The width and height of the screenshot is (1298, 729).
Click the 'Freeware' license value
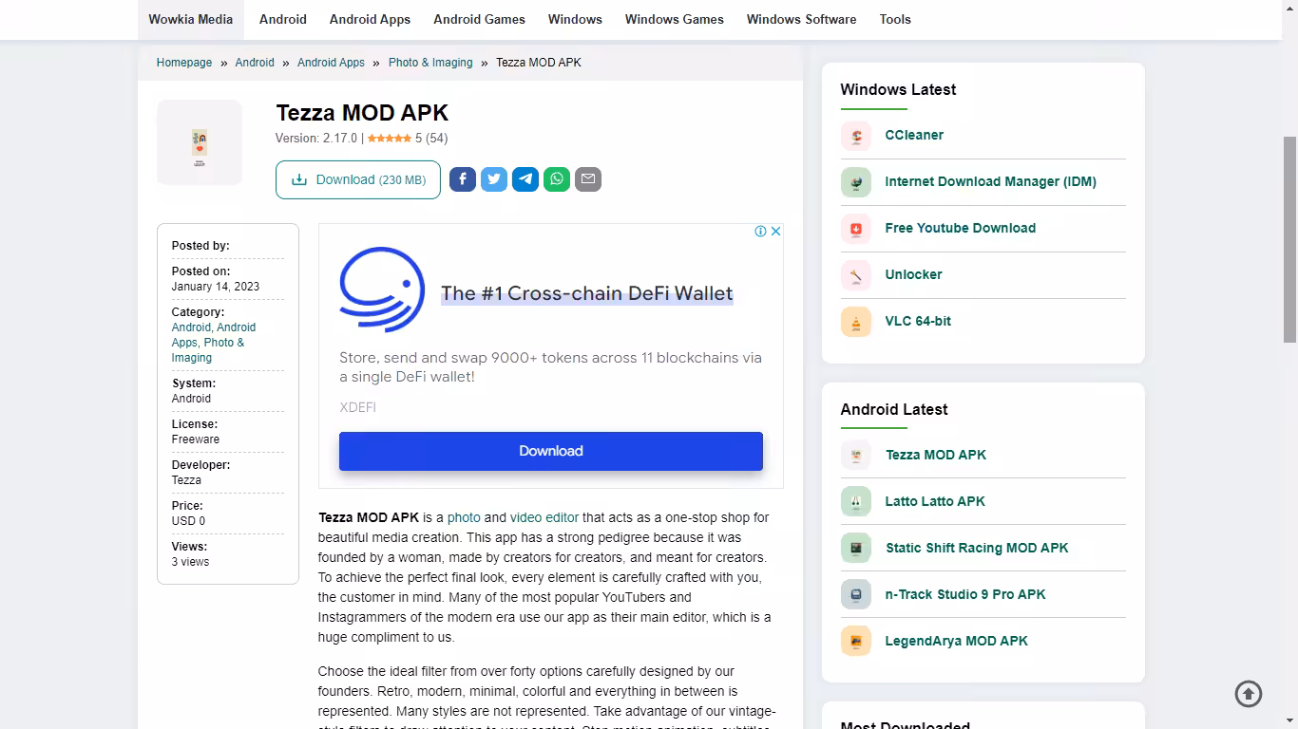(x=196, y=439)
